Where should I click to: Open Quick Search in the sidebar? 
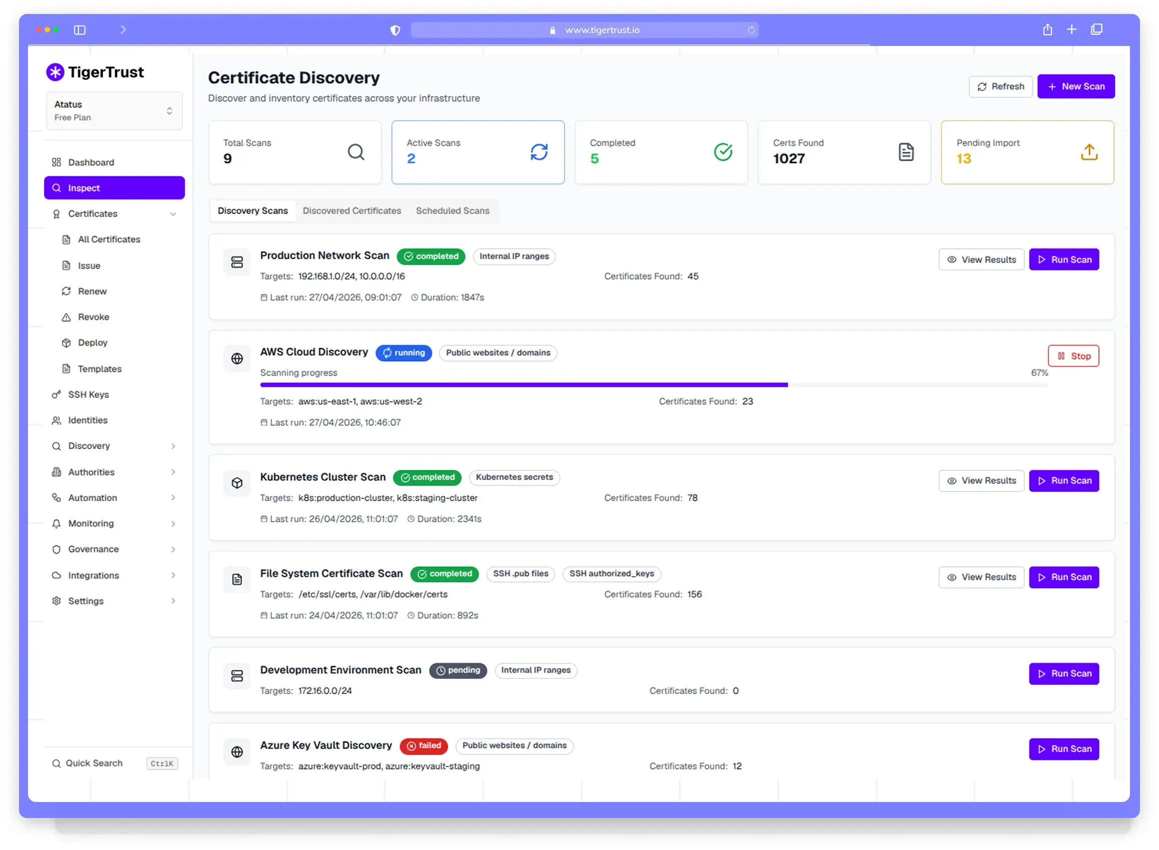[114, 763]
